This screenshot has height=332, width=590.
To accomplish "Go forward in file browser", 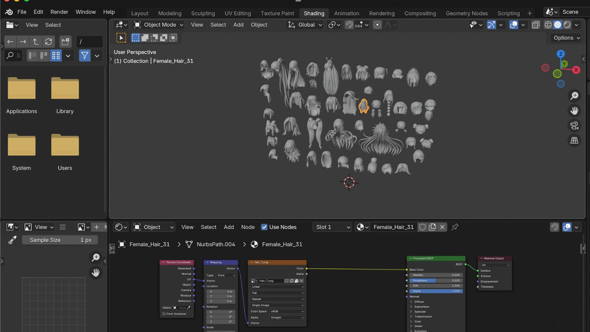I will [x=23, y=42].
